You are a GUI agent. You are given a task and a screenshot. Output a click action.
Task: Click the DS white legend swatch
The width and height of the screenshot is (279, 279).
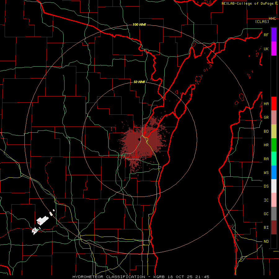274,186
